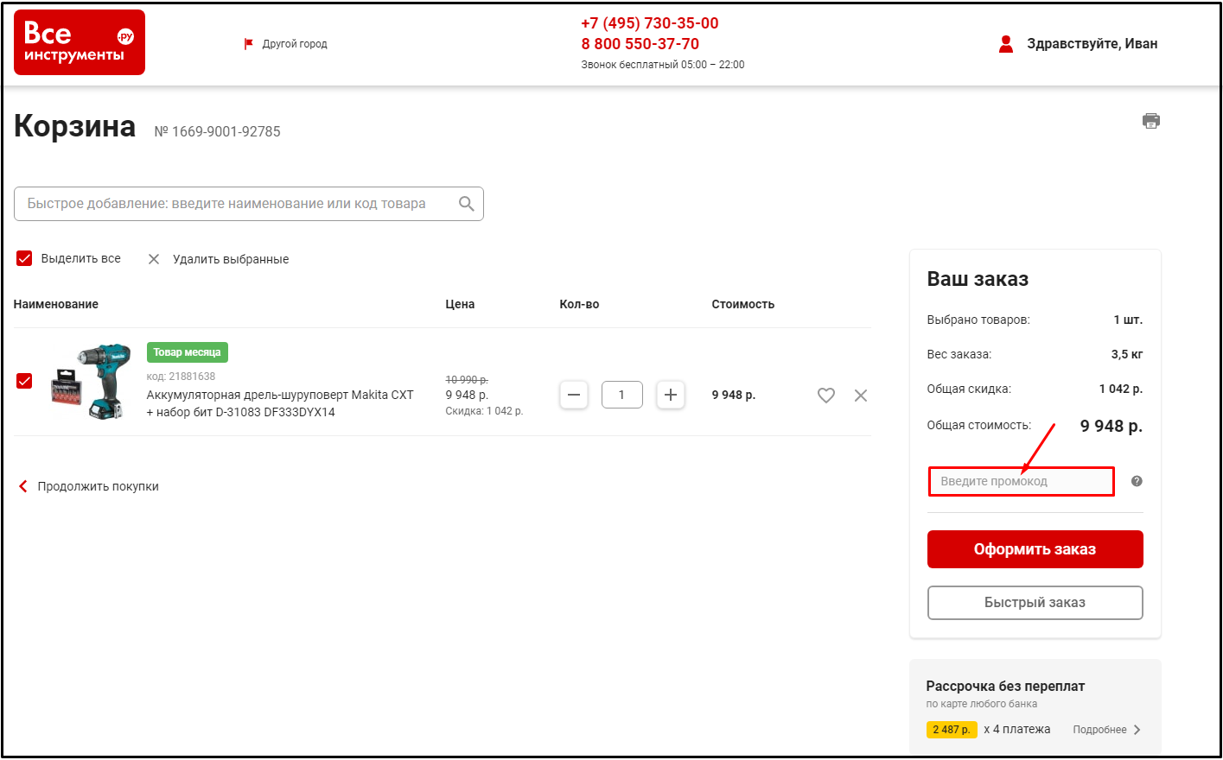Open the Аккумуляторная дрель-шуруповерт Makita product link

pos(280,403)
